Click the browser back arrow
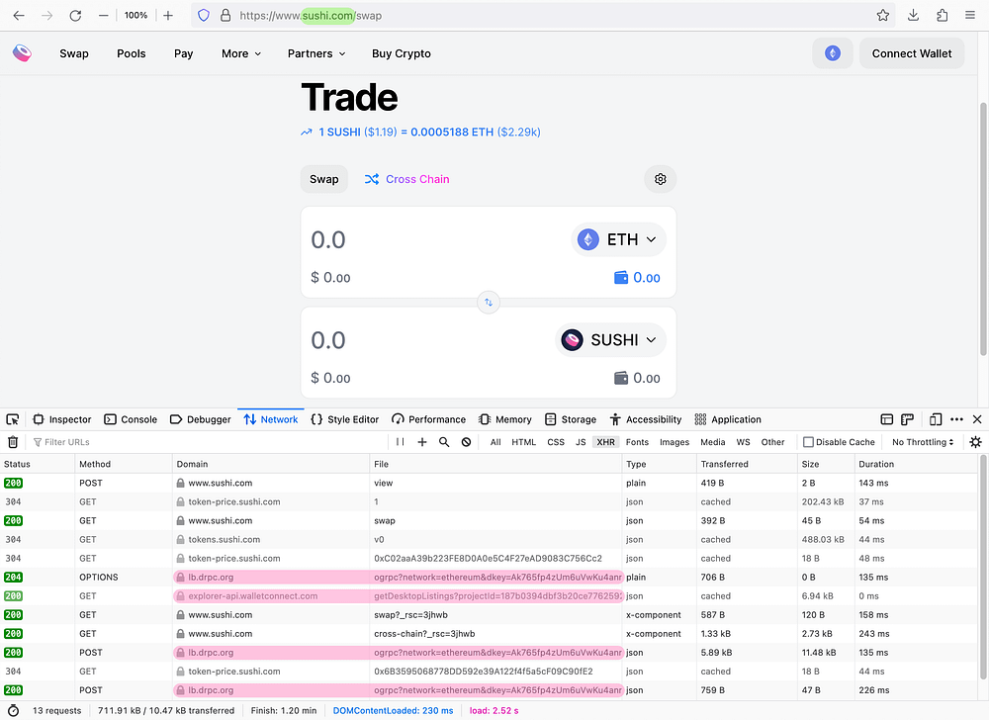The height and width of the screenshot is (720, 989). [x=19, y=16]
